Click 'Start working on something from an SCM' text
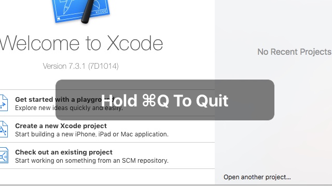The image size is (332, 186). [92, 161]
